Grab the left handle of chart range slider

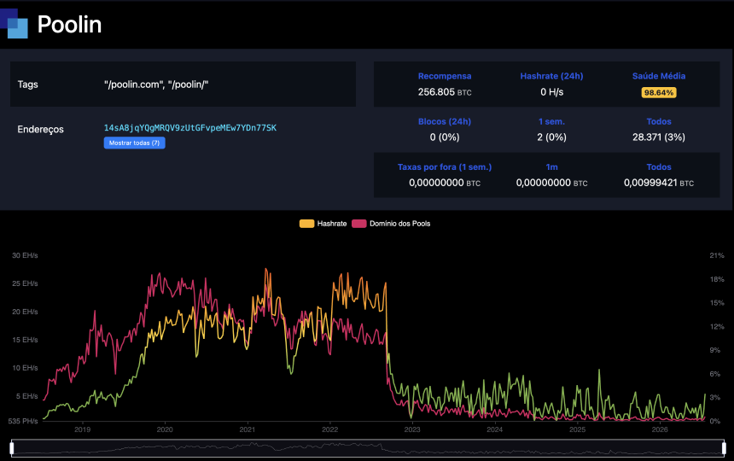pyautogui.click(x=12, y=448)
